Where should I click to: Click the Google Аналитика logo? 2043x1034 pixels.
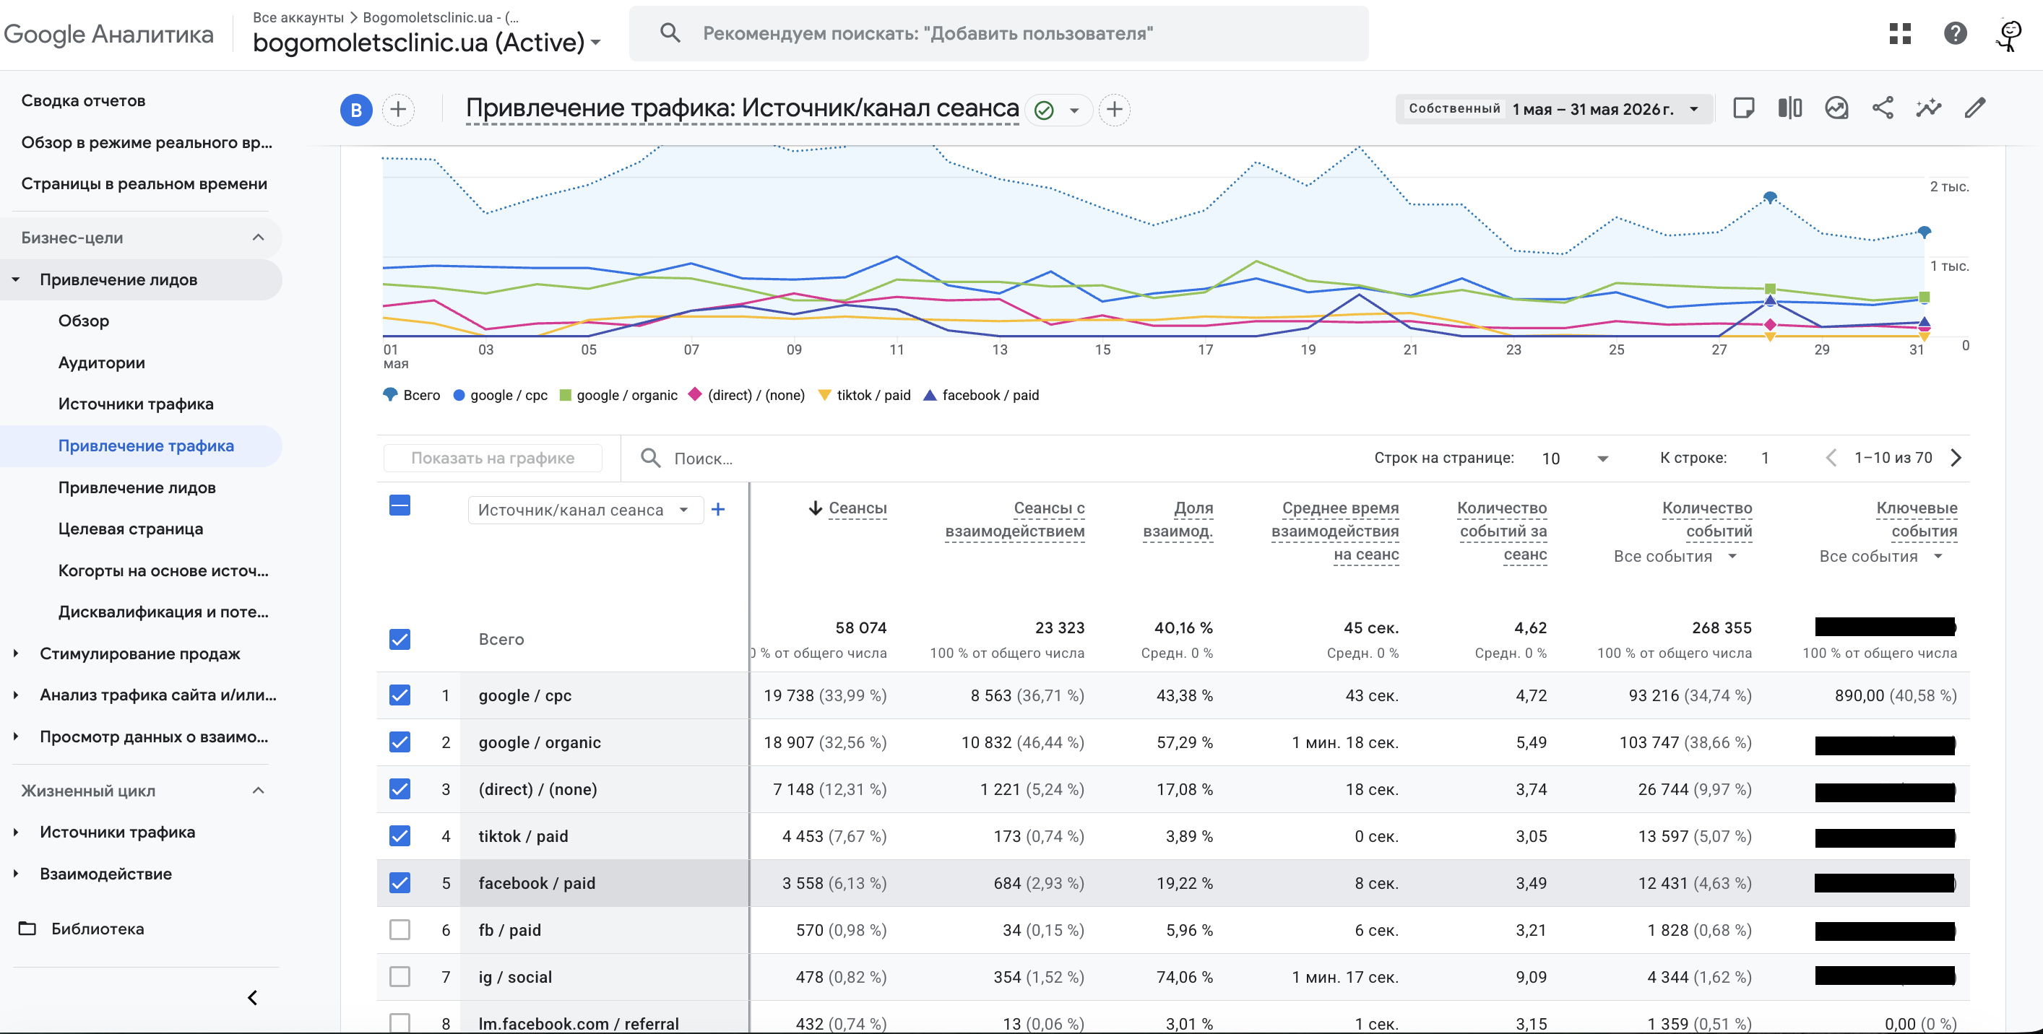[108, 34]
